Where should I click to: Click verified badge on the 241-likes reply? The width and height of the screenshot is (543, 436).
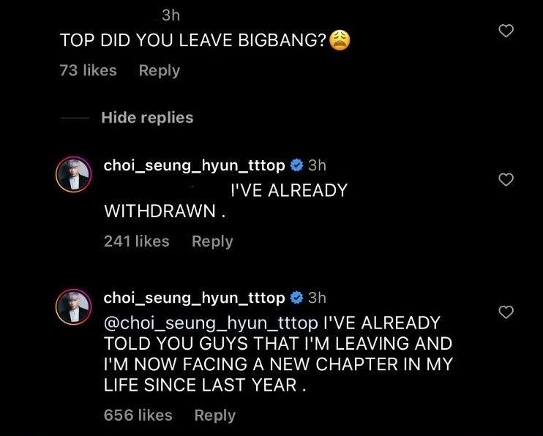[296, 165]
